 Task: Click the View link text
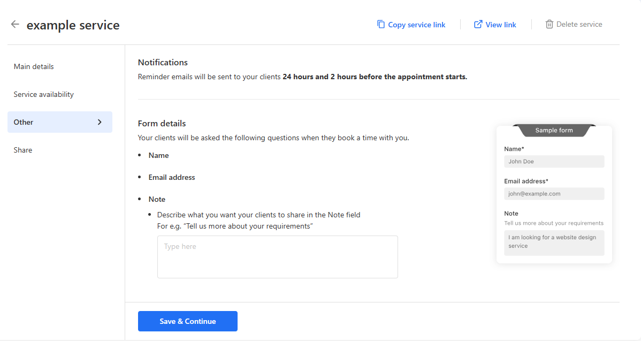501,25
